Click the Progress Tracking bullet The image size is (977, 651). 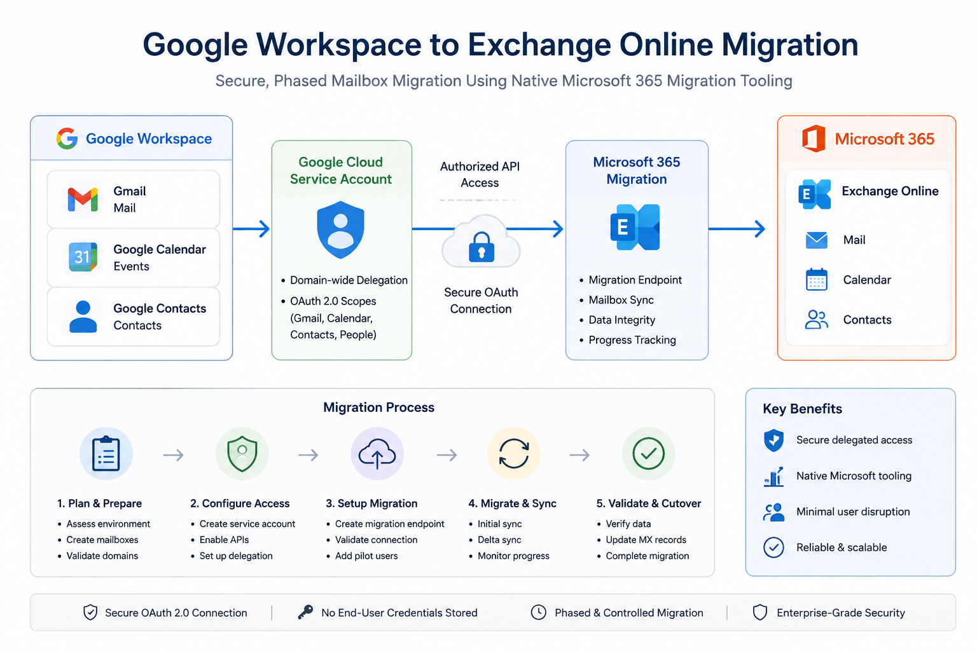[x=627, y=339]
